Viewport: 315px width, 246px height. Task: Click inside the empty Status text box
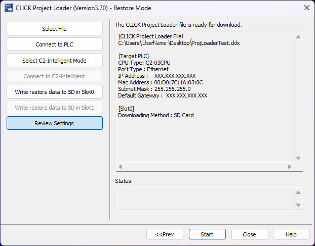[205, 199]
